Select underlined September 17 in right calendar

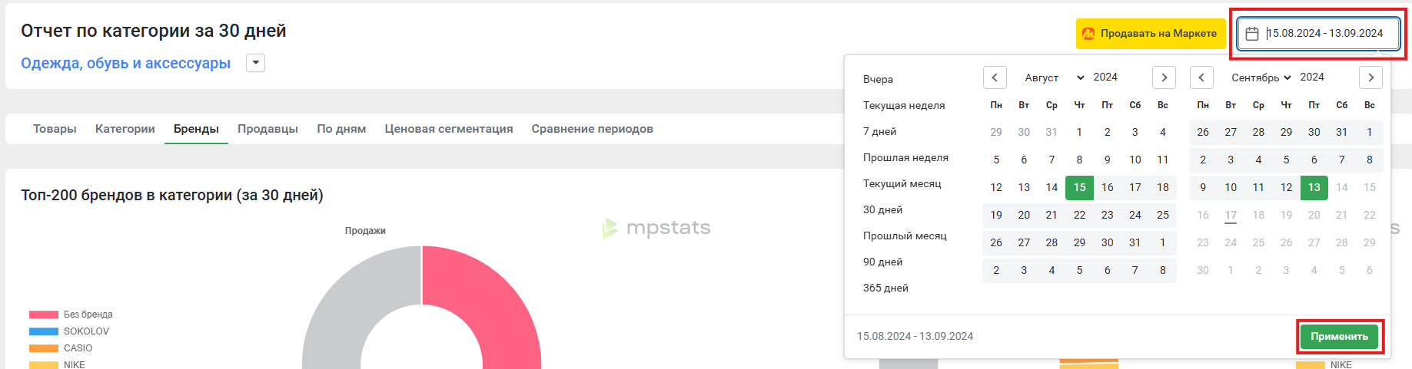[x=1231, y=215]
